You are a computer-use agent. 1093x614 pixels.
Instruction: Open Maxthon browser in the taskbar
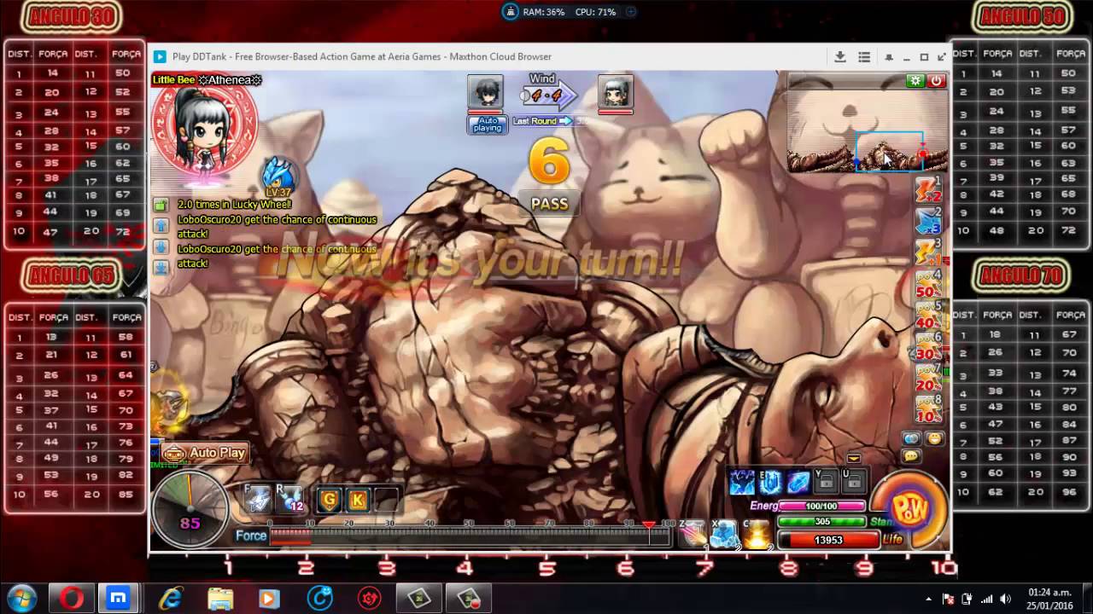(x=118, y=599)
